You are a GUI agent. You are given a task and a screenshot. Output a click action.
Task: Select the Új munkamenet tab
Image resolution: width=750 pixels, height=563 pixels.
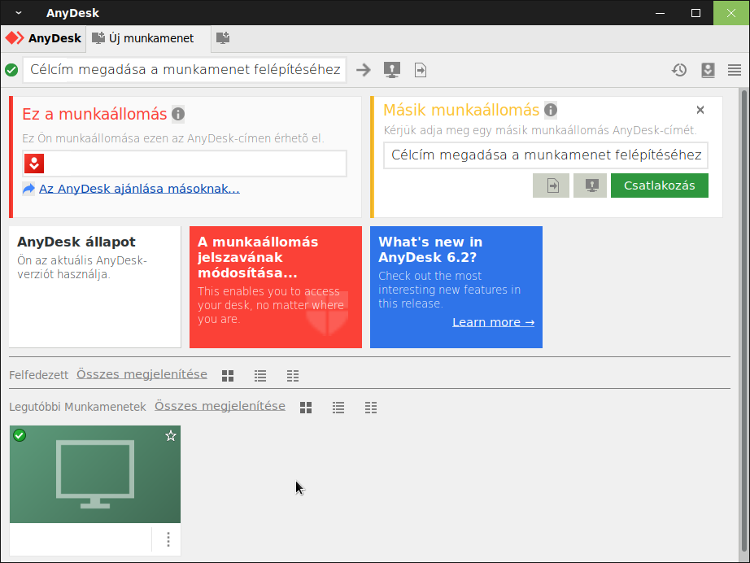148,38
